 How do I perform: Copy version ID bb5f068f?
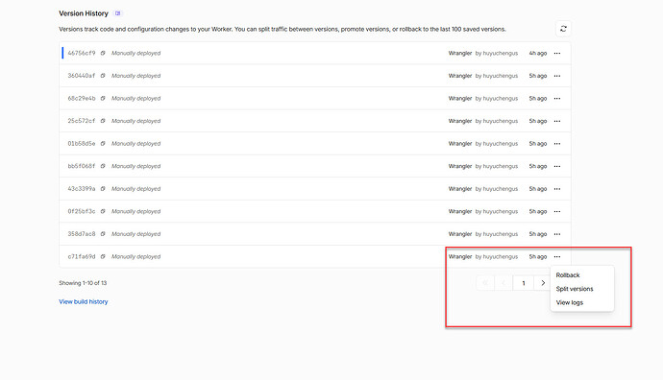coord(103,166)
